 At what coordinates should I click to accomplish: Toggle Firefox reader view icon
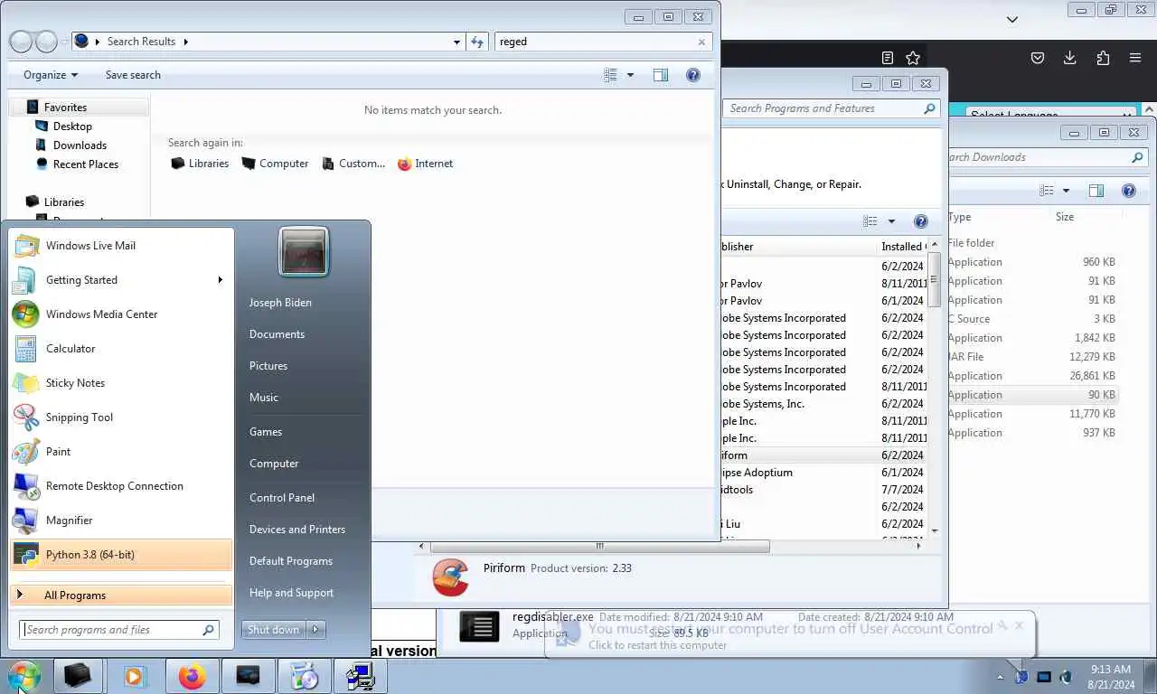tap(888, 58)
